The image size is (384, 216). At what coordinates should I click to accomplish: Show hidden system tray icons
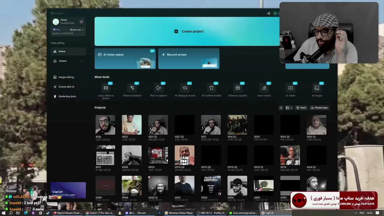356,213
